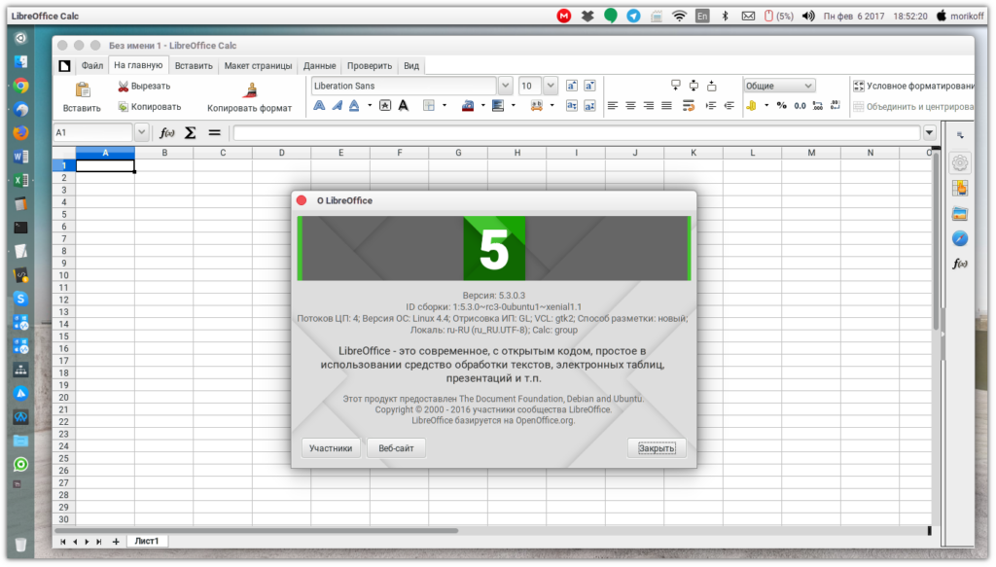Open the underline style dropdown arrow

pyautogui.click(x=370, y=106)
